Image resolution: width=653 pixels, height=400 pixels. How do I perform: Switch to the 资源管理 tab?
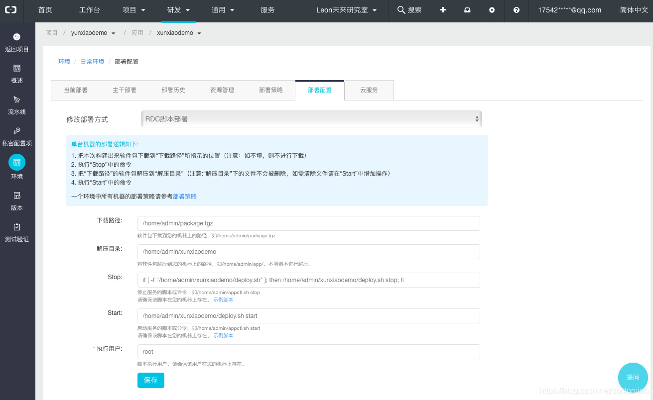tap(222, 90)
